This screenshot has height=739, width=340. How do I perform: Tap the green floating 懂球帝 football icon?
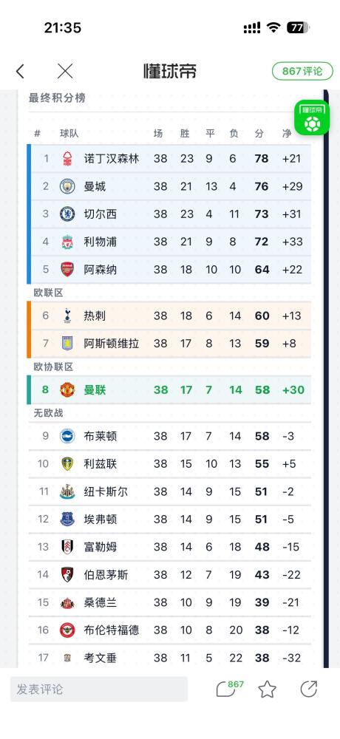tap(312, 118)
